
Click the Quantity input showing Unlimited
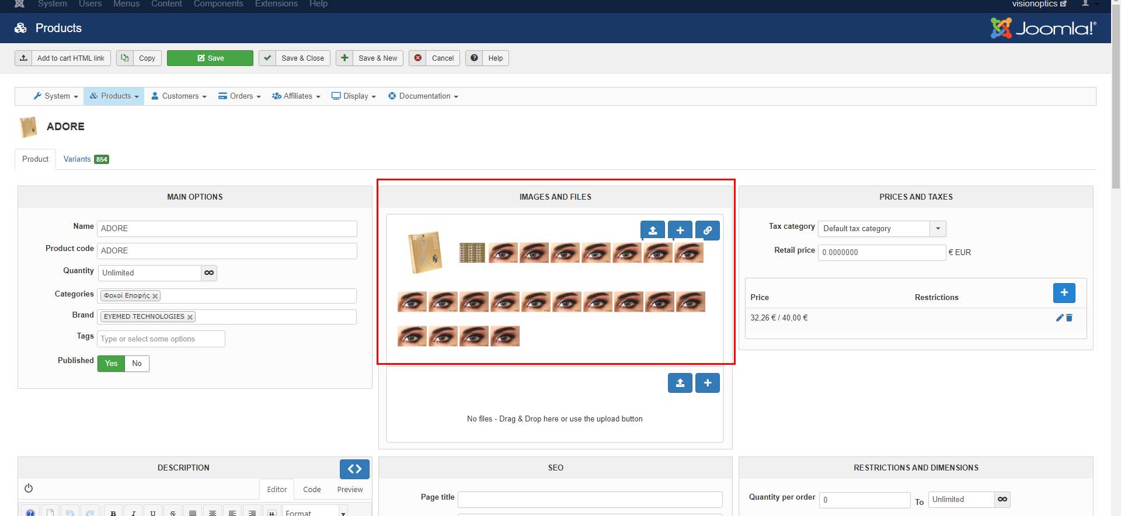pyautogui.click(x=149, y=273)
